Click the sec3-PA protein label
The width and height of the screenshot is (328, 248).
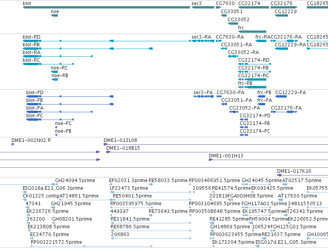click(203, 93)
